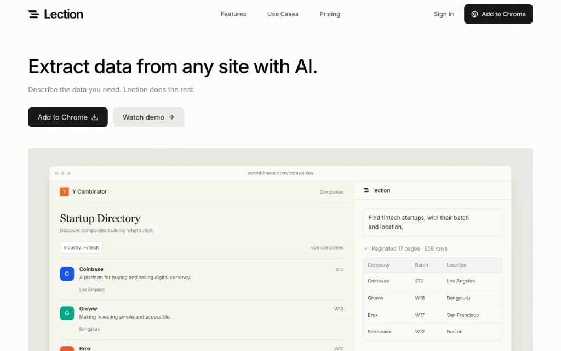
Task: Click the prompt box about fintech startups
Action: click(433, 223)
